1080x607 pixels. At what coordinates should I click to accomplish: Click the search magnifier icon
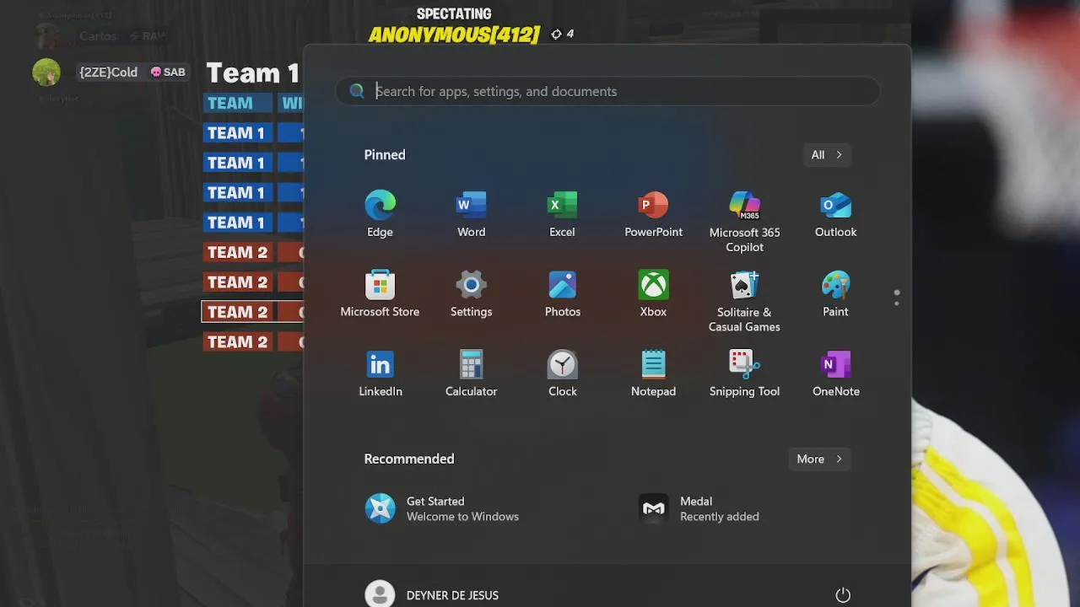pyautogui.click(x=357, y=91)
